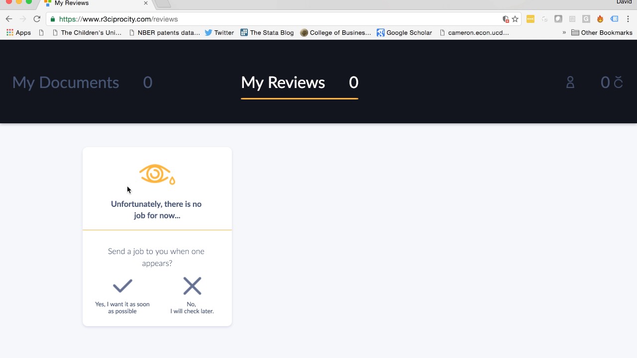The width and height of the screenshot is (637, 358).
Task: Click 'No, I will check later.'
Action: tap(192, 307)
